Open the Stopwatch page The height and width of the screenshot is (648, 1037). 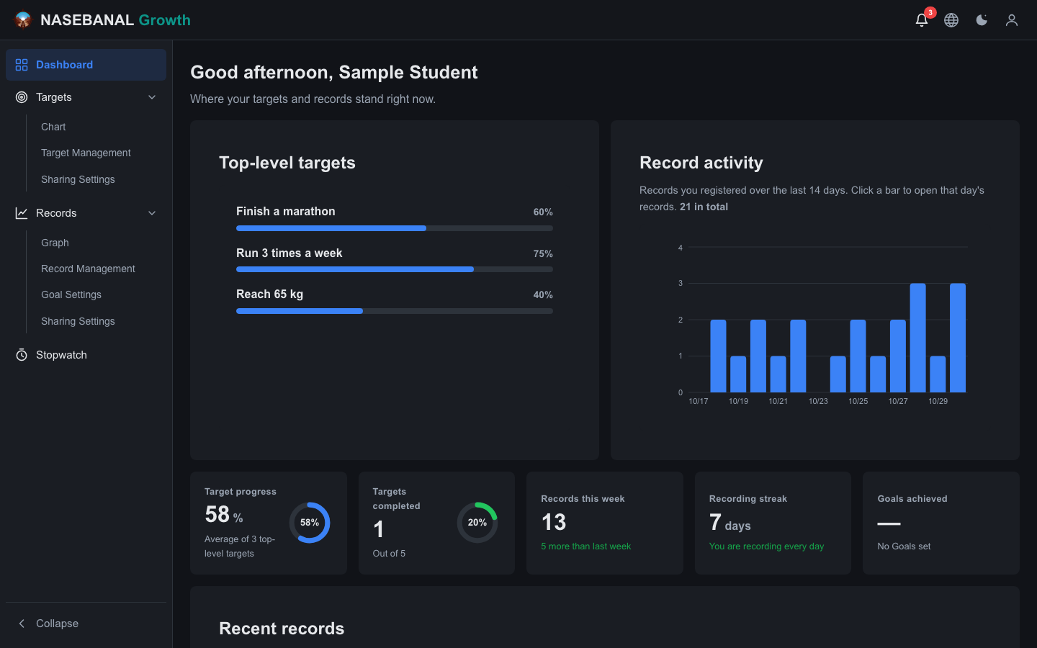[x=86, y=355]
